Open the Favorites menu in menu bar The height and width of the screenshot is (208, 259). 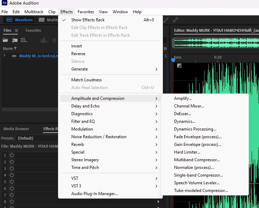pos(86,12)
